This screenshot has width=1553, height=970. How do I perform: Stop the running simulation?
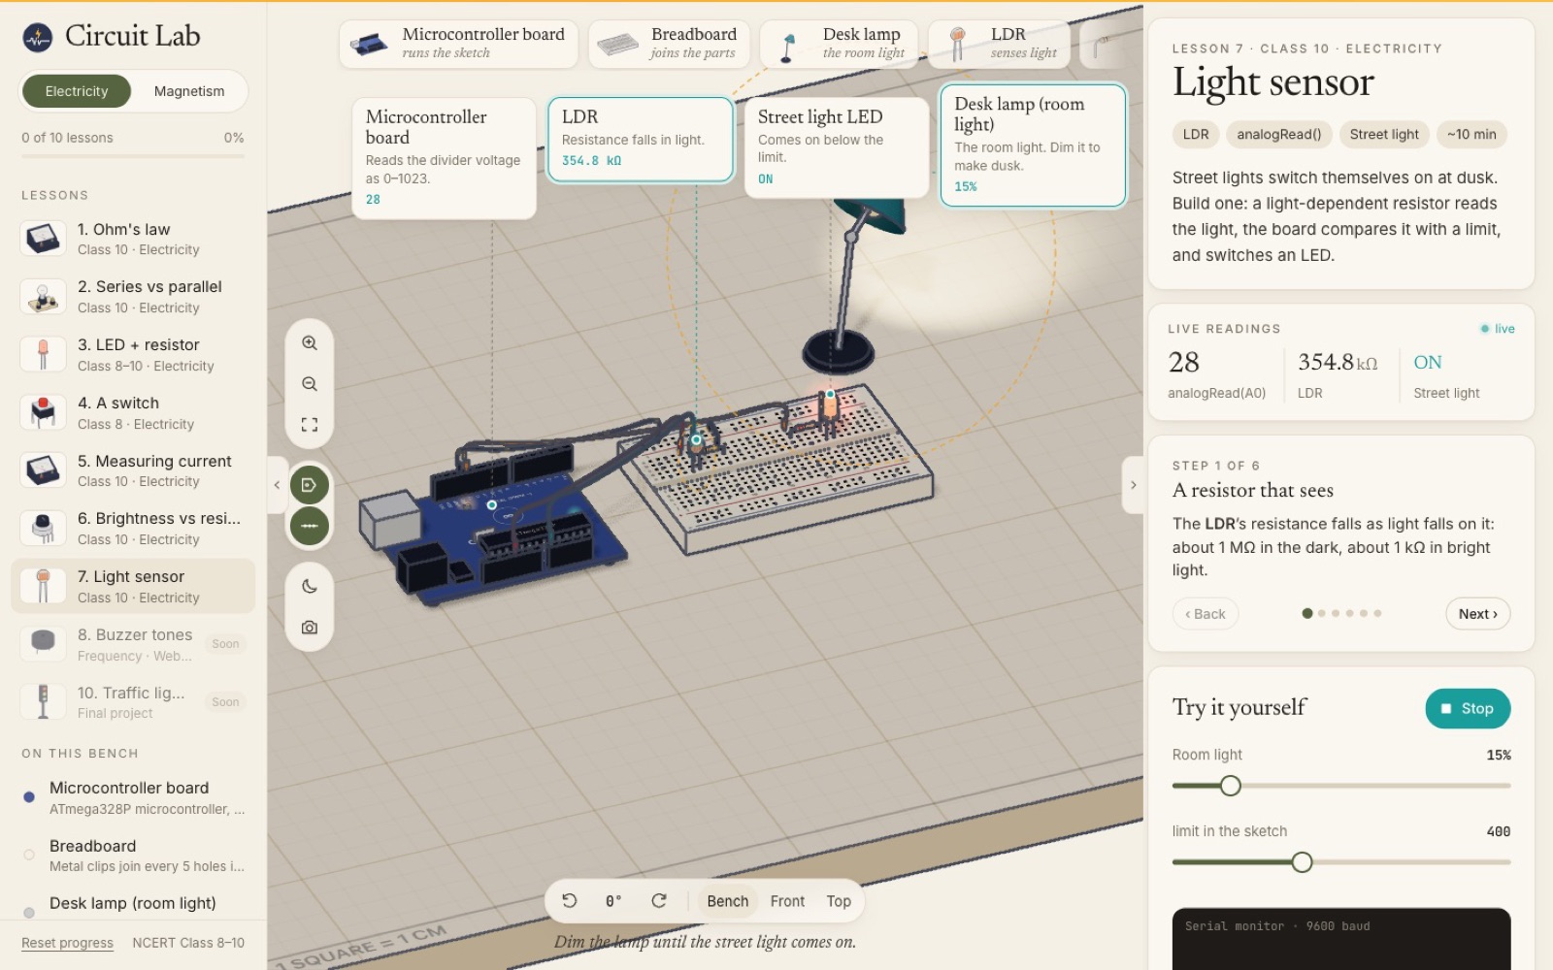click(x=1468, y=708)
